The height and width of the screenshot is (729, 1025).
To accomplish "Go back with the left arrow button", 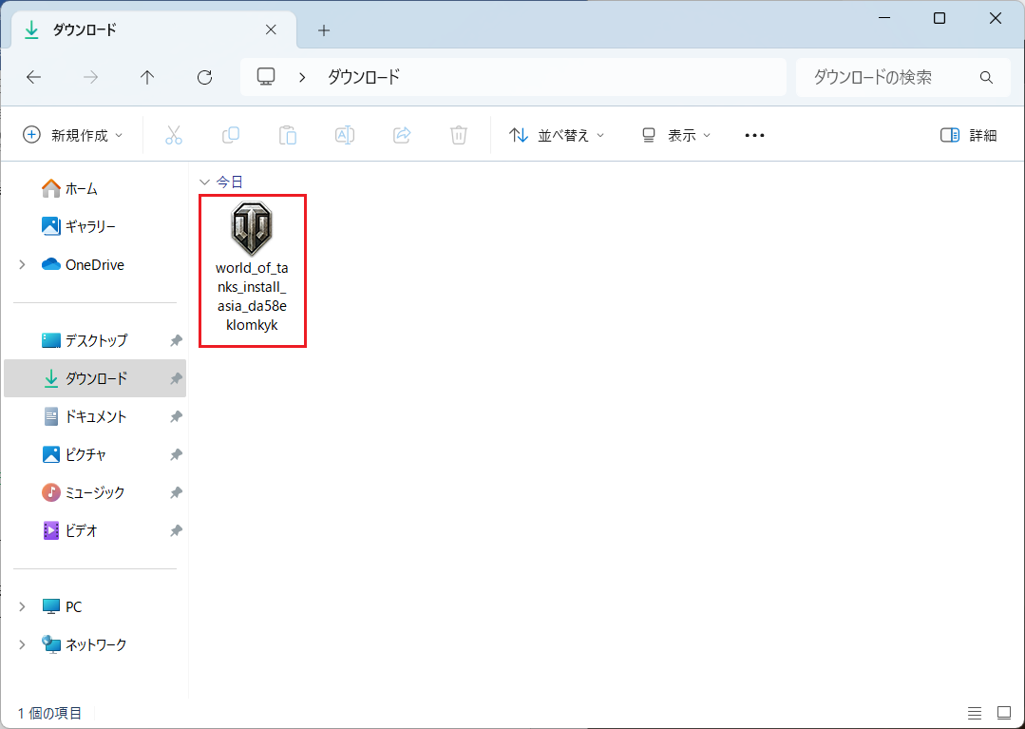I will 33,77.
